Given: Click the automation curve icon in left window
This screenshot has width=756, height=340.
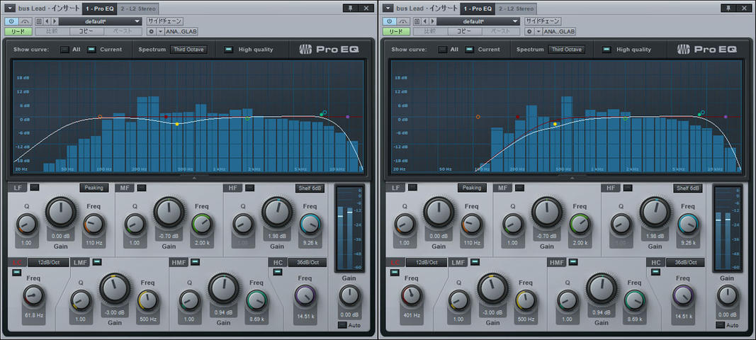Looking at the screenshot, I should 25,21.
